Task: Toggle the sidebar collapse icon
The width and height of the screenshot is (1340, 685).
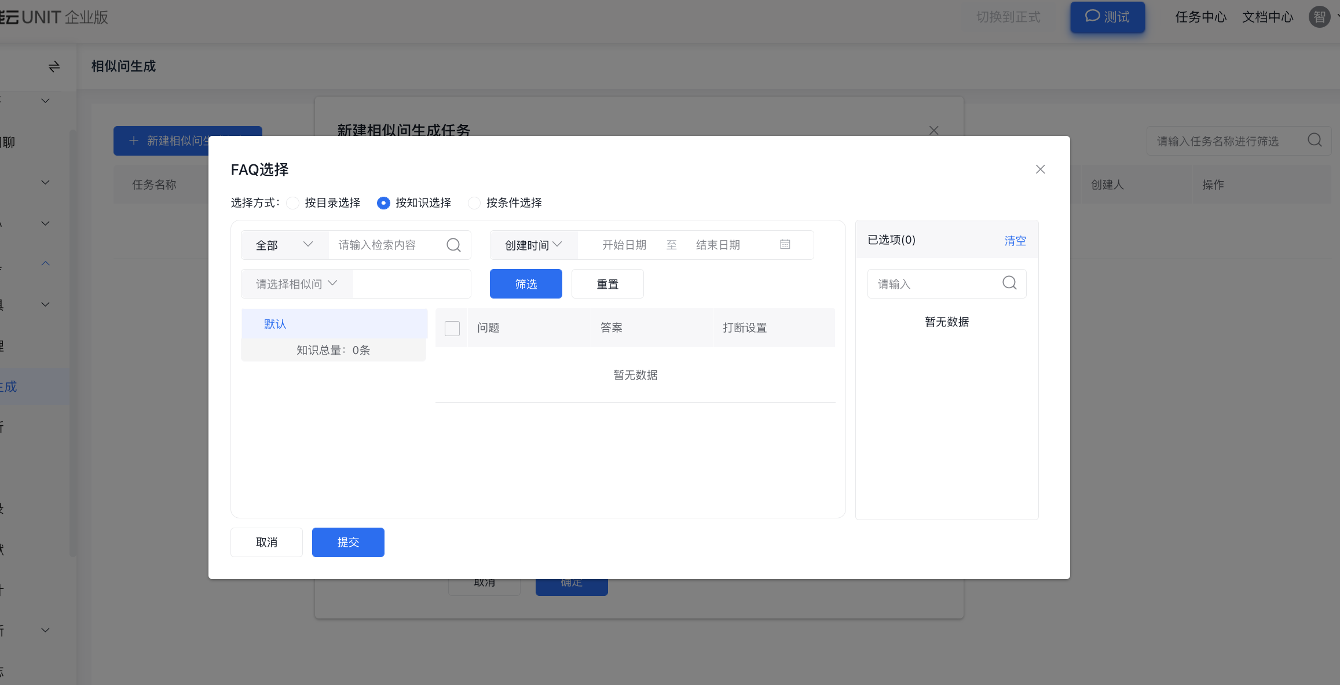Action: point(54,67)
